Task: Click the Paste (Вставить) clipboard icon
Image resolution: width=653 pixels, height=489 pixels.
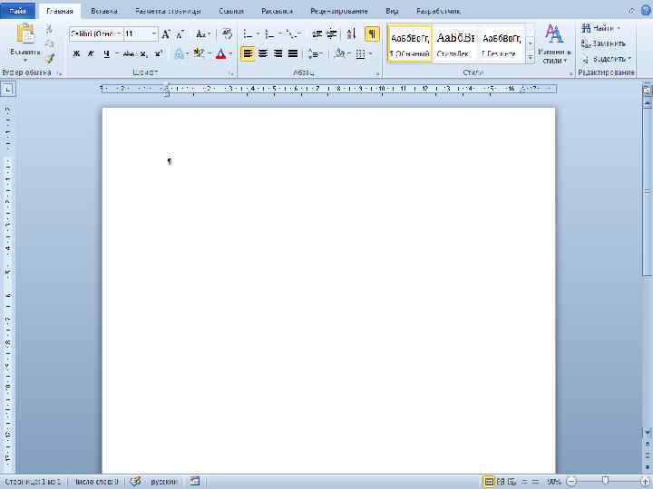Action: click(x=25, y=34)
